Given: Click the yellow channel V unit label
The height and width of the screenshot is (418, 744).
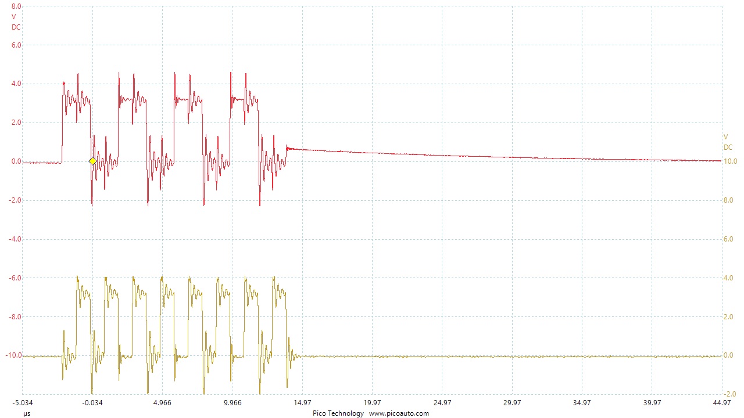Looking at the screenshot, I should [x=725, y=137].
